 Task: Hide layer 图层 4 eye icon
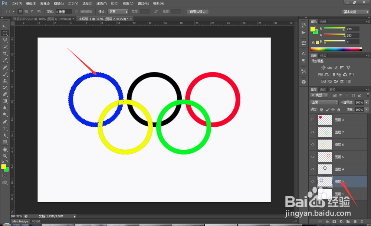tap(313, 169)
